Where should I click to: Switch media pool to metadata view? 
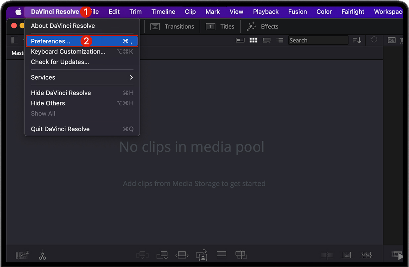pyautogui.click(x=240, y=40)
